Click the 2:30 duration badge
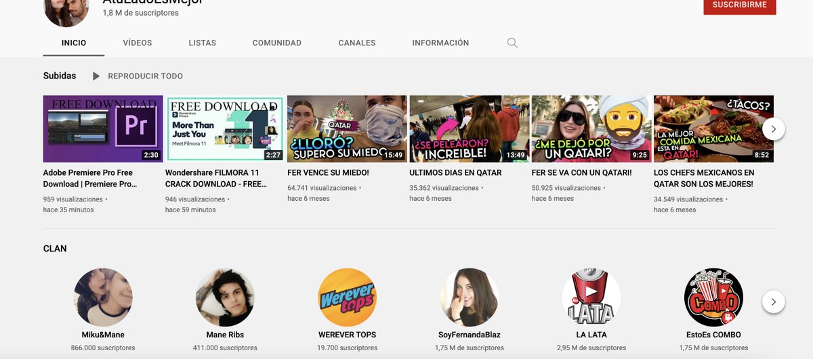The image size is (813, 359). tap(151, 155)
